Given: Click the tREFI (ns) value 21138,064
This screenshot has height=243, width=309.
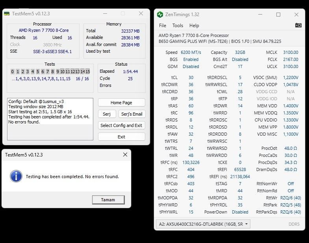Looking at the screenshot, I should (240, 177).
